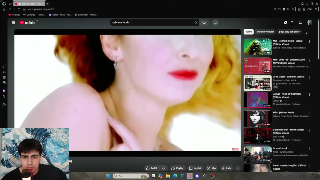The width and height of the screenshot is (320, 180).
Task: Open YouTube account avatar menu
Action: coord(310,22)
